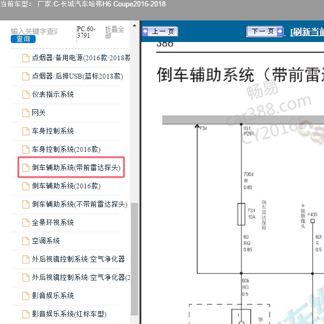Collapse all with 折叠全部 link
324x324 pixels.
[x=114, y=32]
